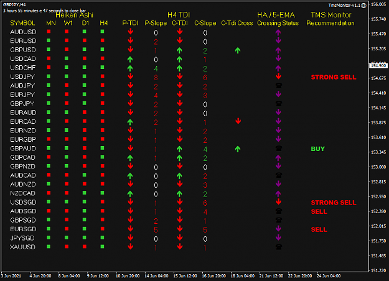This screenshot has height=281, width=389.
Task: Select the EURGBP symbol
Action: [x=23, y=139]
